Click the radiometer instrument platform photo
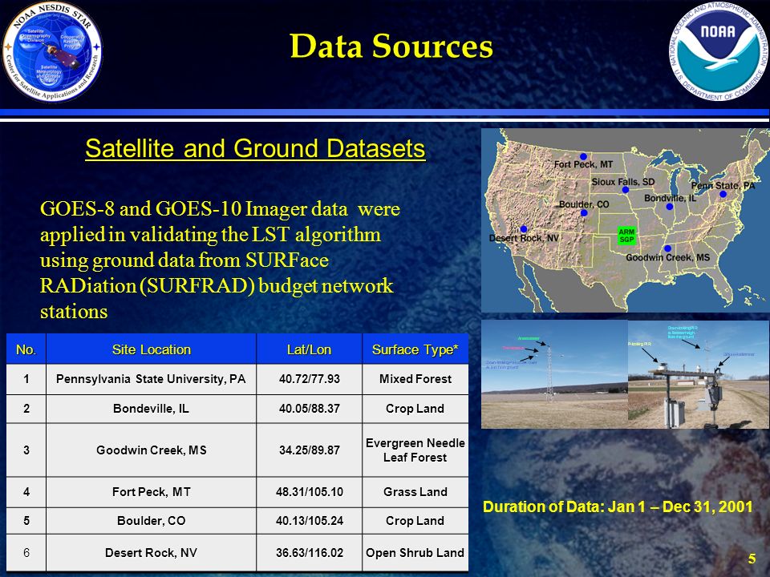The width and height of the screenshot is (770, 577). point(699,374)
